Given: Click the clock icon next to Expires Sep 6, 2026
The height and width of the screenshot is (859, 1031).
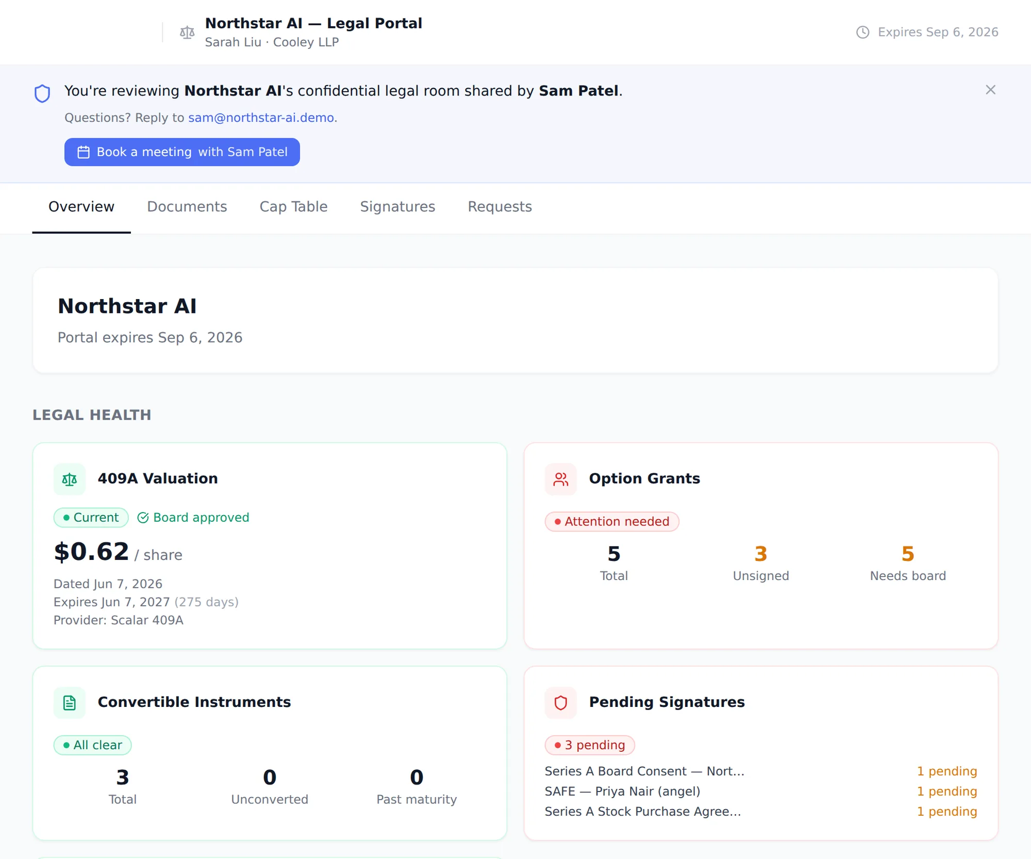Looking at the screenshot, I should coord(862,32).
